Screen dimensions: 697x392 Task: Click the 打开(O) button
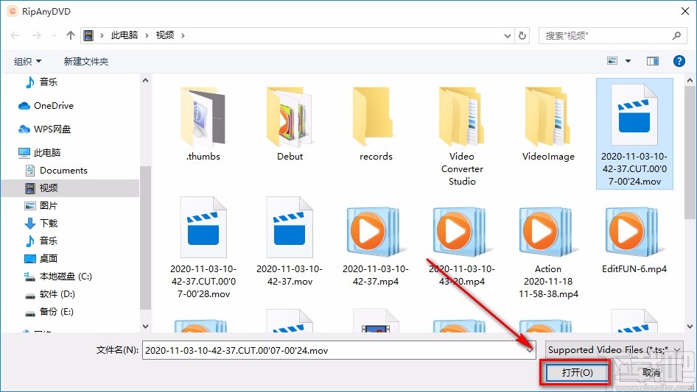pos(577,372)
